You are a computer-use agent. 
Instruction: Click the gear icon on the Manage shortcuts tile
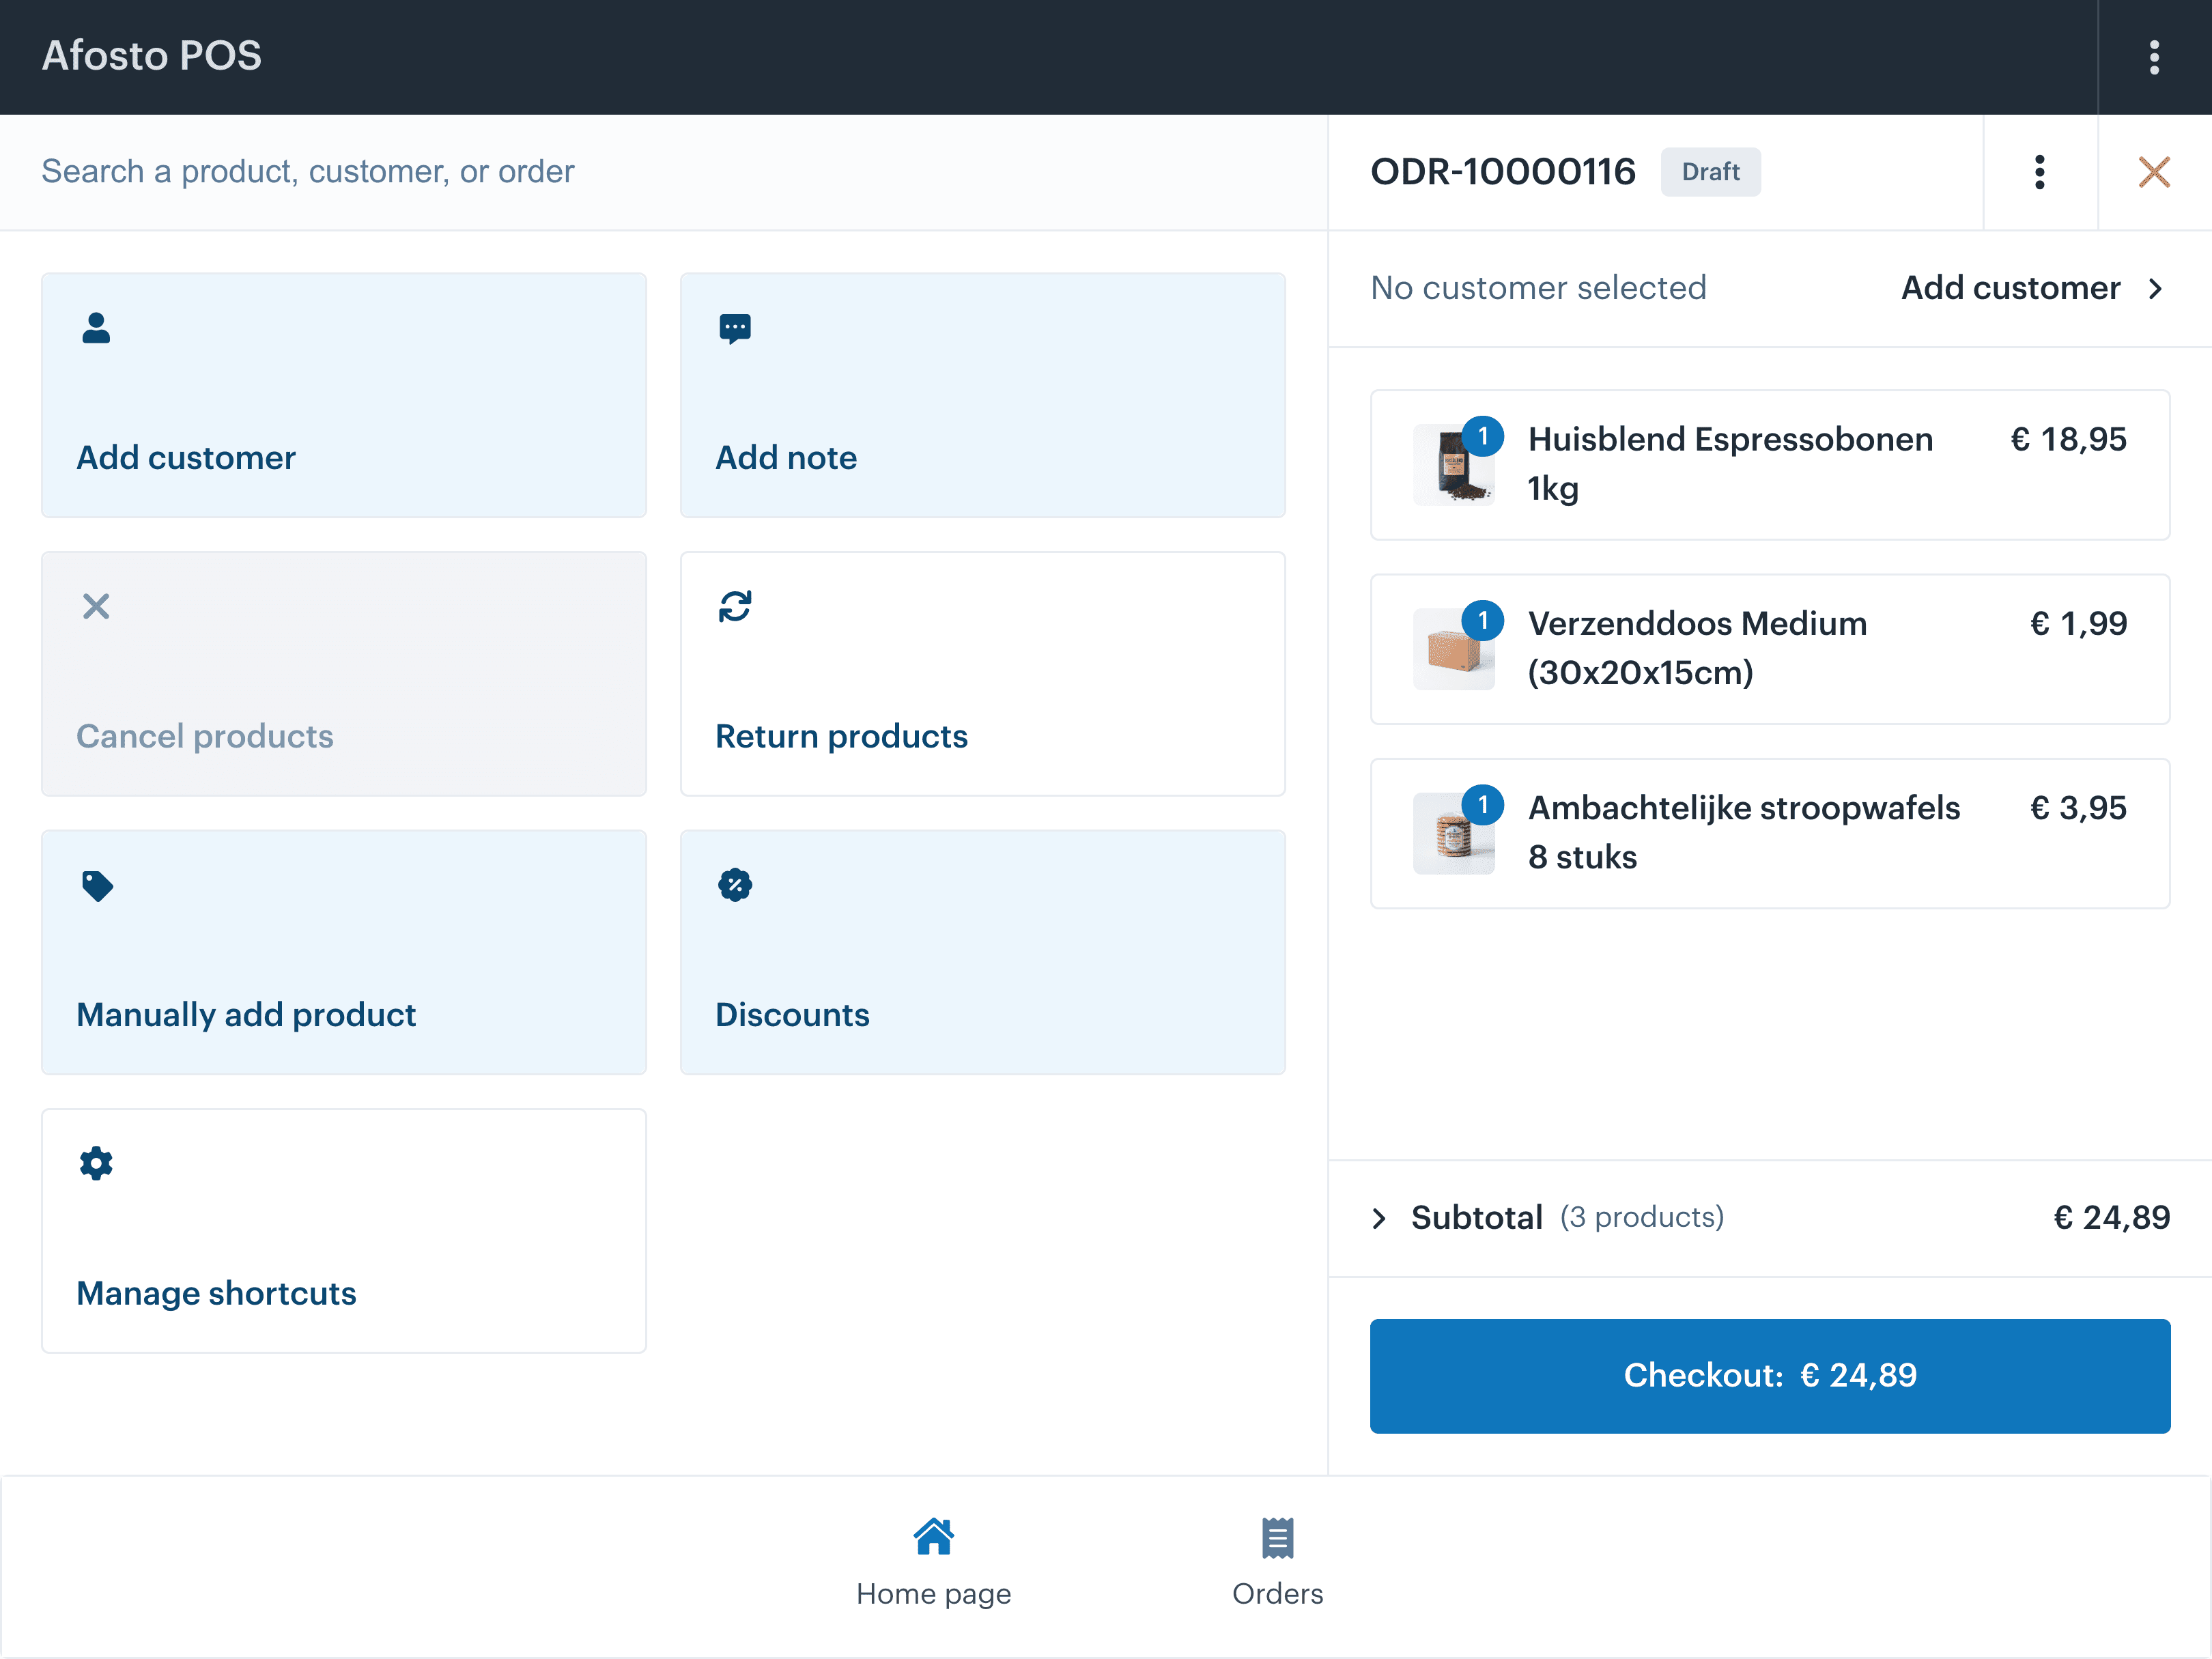pos(96,1163)
